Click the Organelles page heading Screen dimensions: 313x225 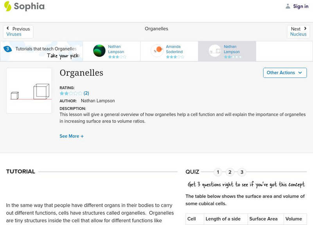(x=81, y=73)
